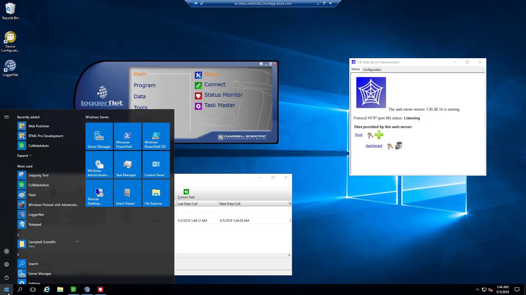Image resolution: width=526 pixels, height=295 pixels.
Task: Select LoggerNet desktop shortcut
Action: (10, 68)
